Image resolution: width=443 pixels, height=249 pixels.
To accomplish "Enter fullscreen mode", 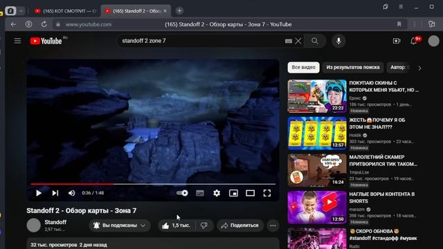I will [x=267, y=193].
